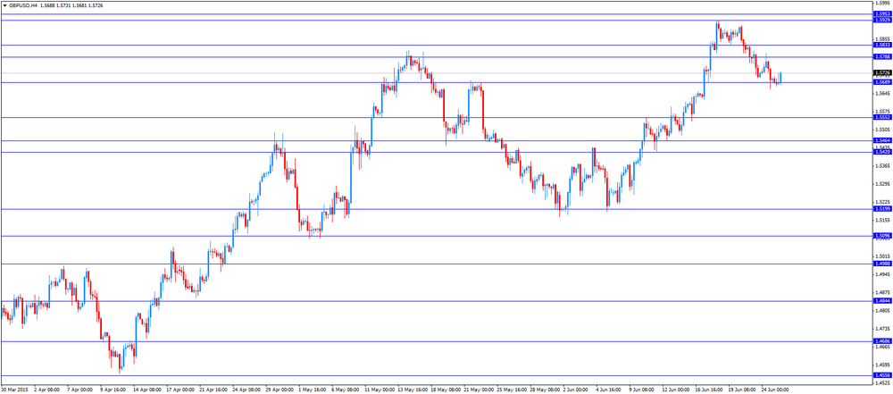The image size is (893, 394).
Task: Click the 9 Apr 16:00 time label
Action: tap(113, 390)
